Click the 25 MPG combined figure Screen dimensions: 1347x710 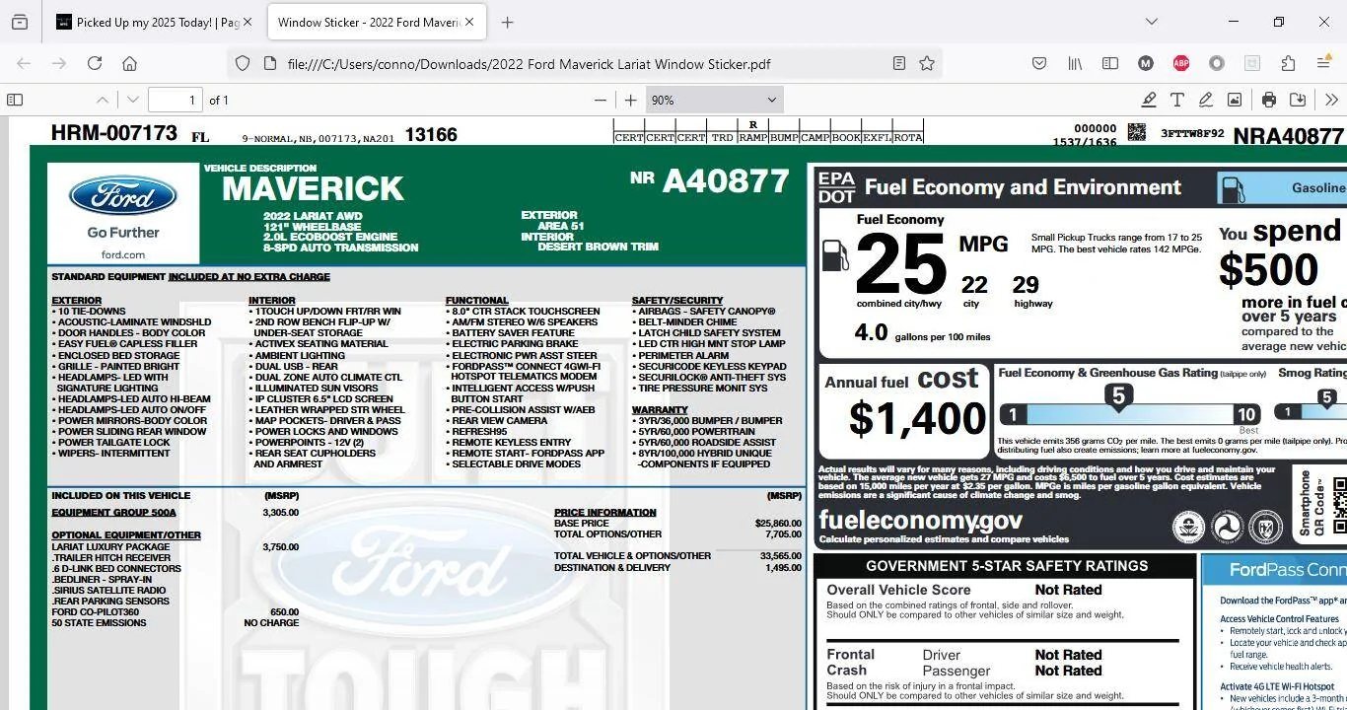click(x=900, y=263)
